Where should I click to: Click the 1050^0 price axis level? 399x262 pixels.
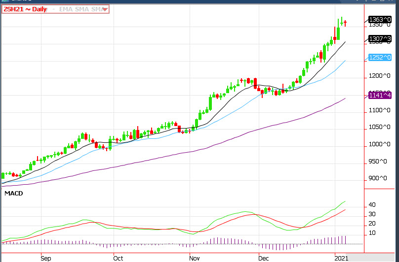pyautogui.click(x=379, y=127)
